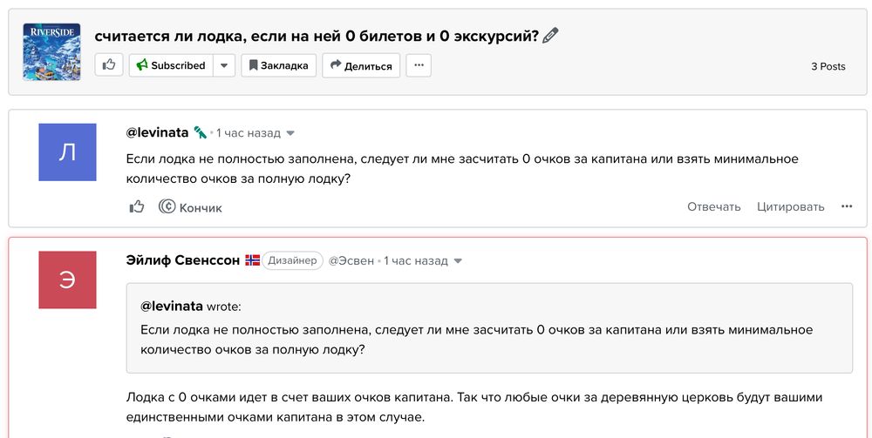Edit the thread title with pencil icon
872x438 pixels.
coord(550,36)
